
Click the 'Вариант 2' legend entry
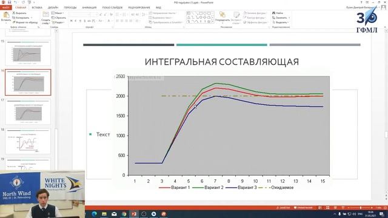208,188
